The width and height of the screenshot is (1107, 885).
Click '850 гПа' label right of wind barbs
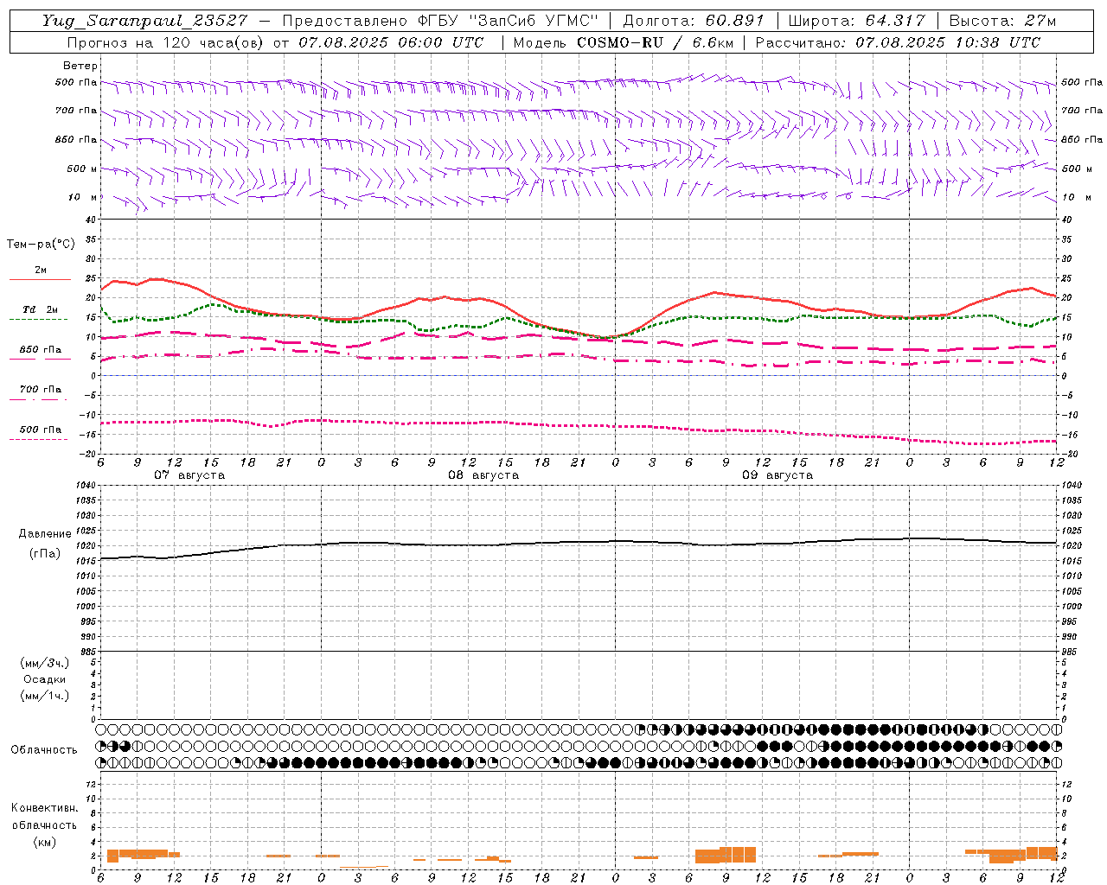tap(1082, 139)
